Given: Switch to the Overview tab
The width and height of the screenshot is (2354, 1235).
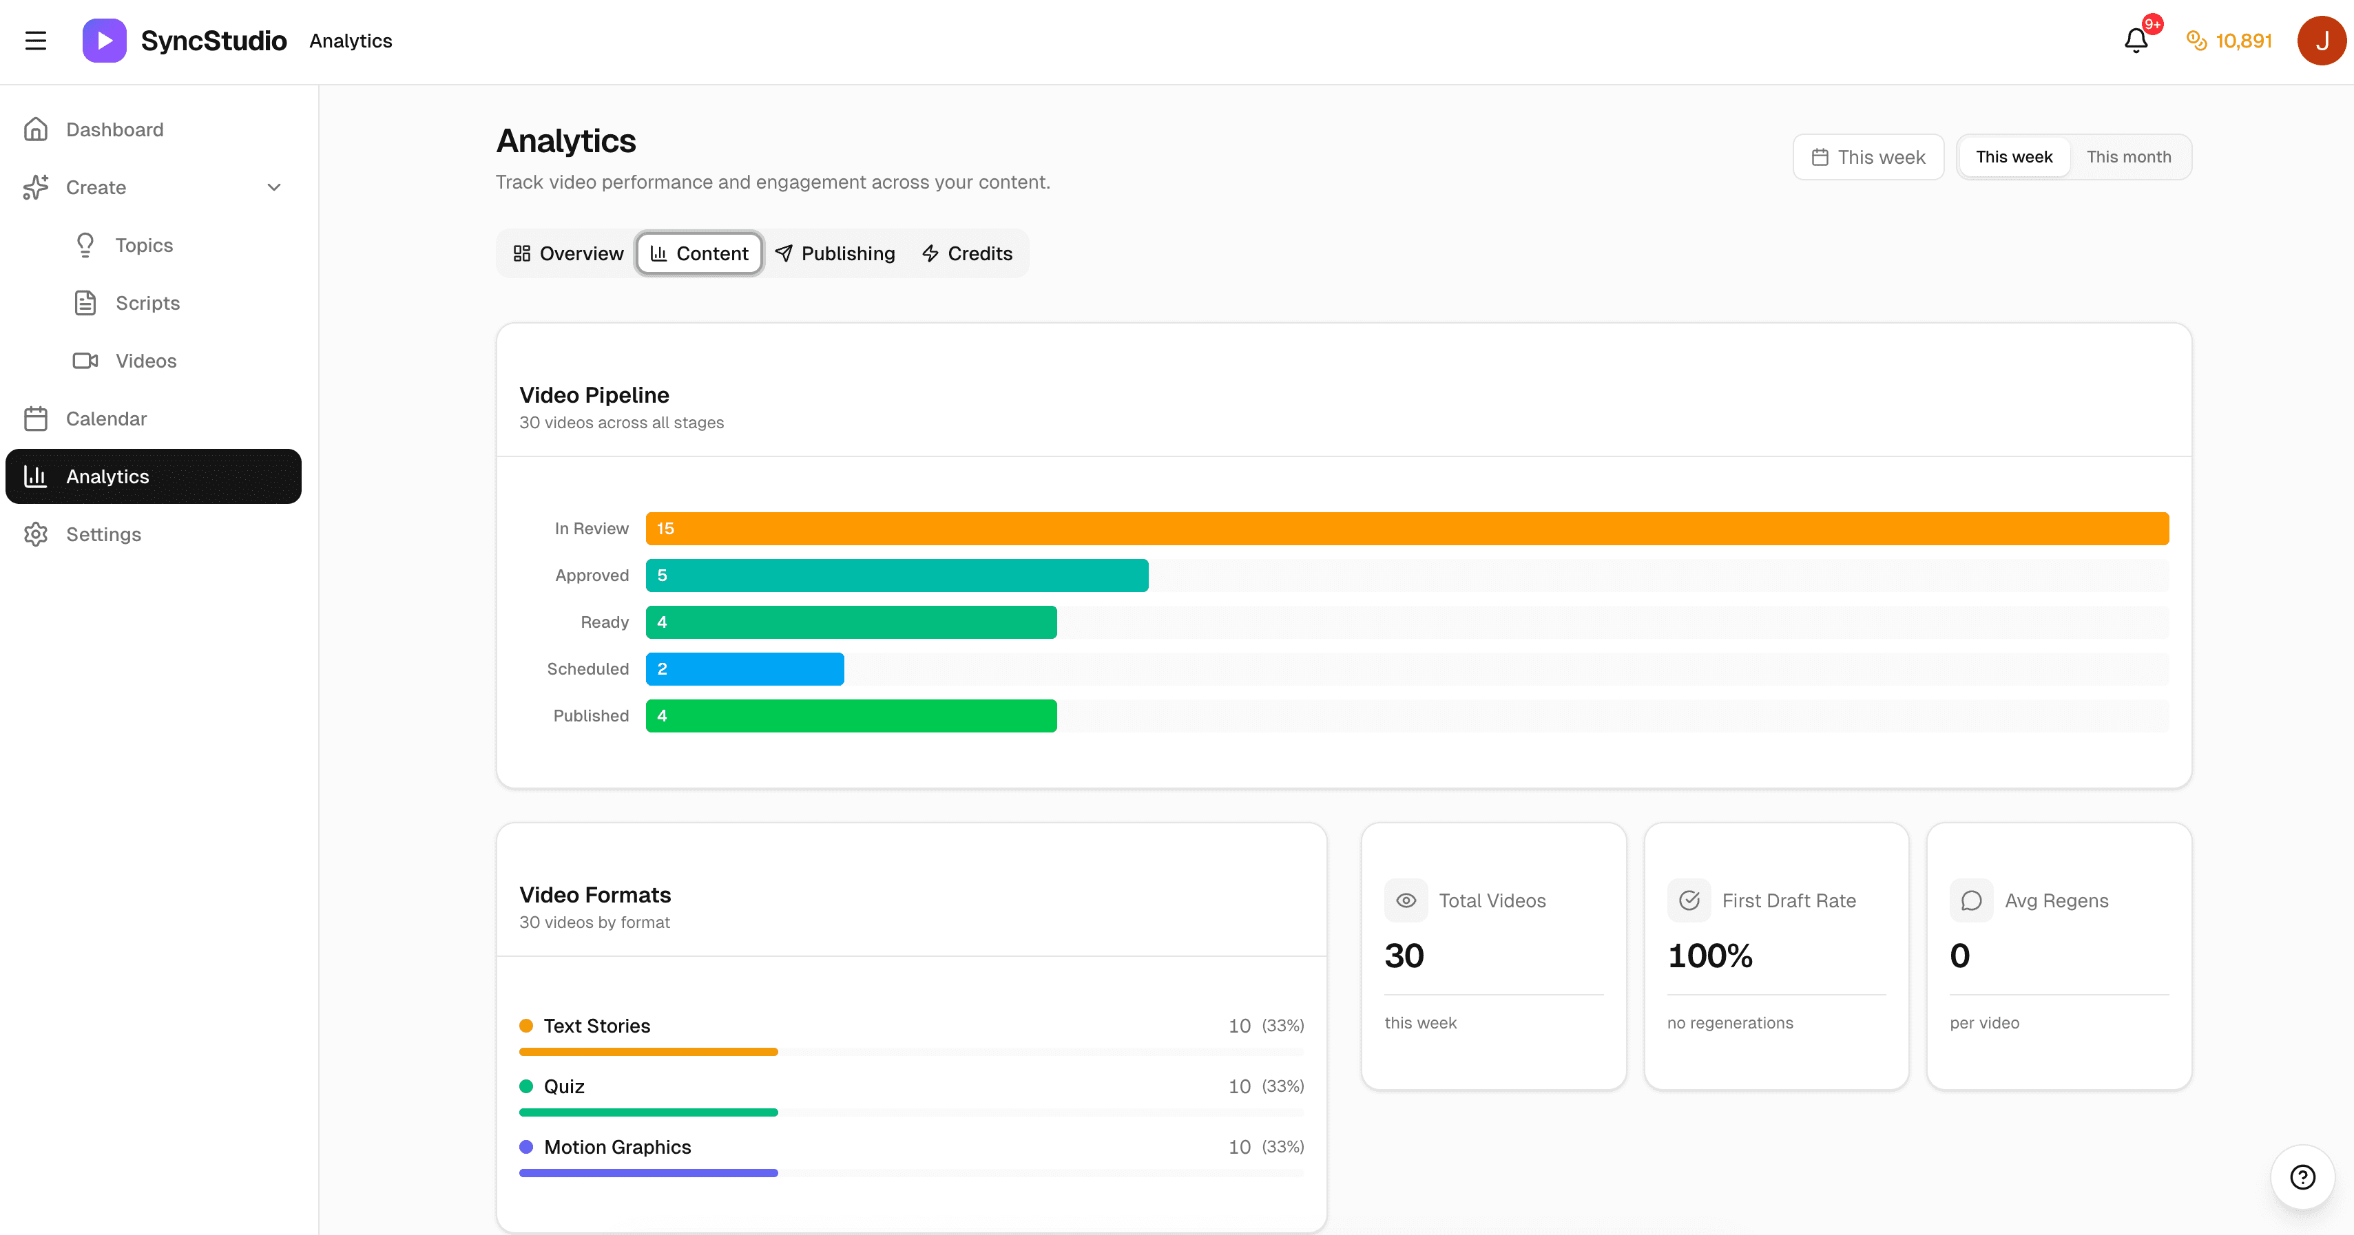Looking at the screenshot, I should tap(568, 253).
